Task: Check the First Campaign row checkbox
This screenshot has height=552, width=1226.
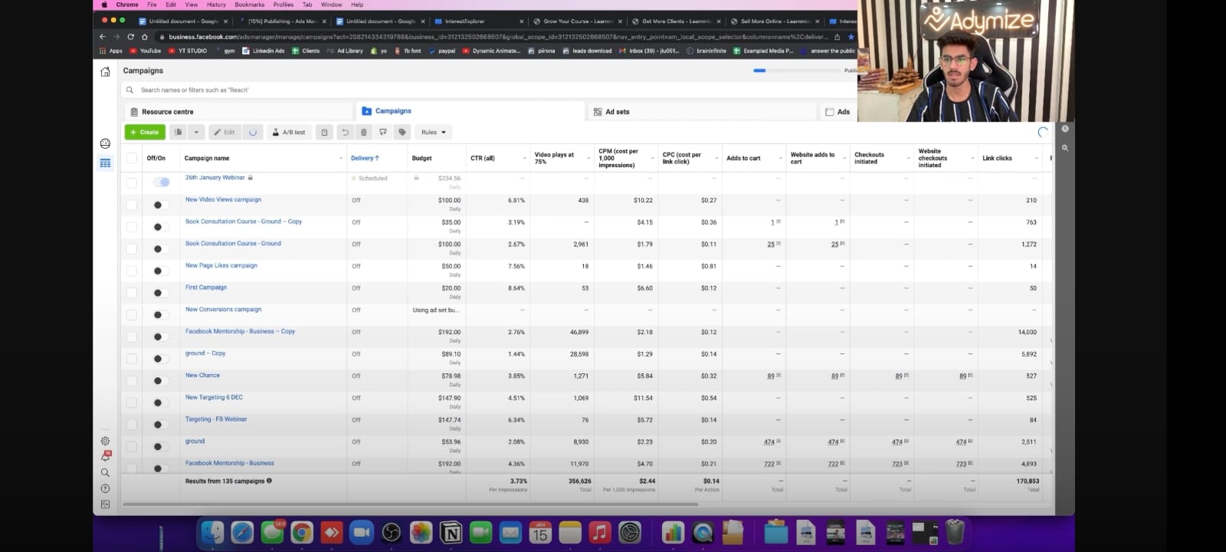Action: (132, 293)
